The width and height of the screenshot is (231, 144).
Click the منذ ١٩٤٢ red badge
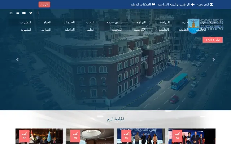click(213, 40)
